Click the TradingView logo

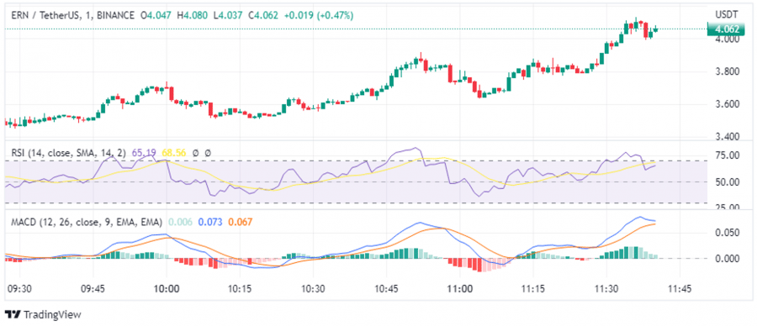(x=13, y=314)
